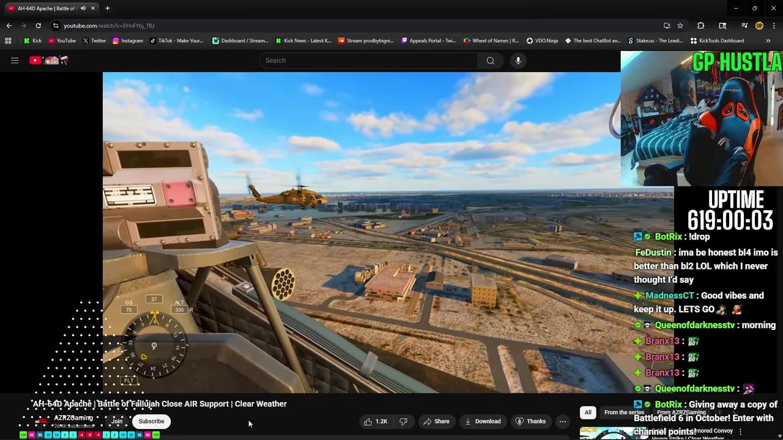Reload the current page
783x440 pixels.
[x=38, y=26]
